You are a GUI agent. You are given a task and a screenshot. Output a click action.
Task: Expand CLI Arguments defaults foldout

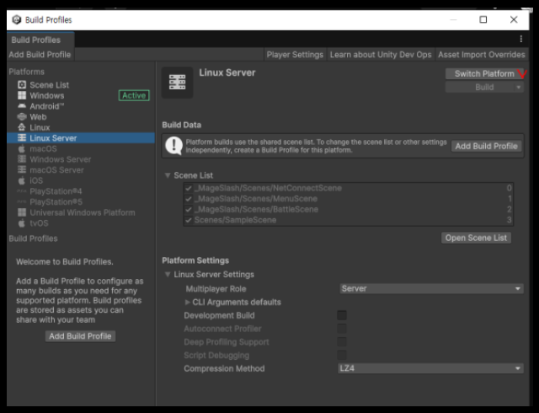click(187, 303)
